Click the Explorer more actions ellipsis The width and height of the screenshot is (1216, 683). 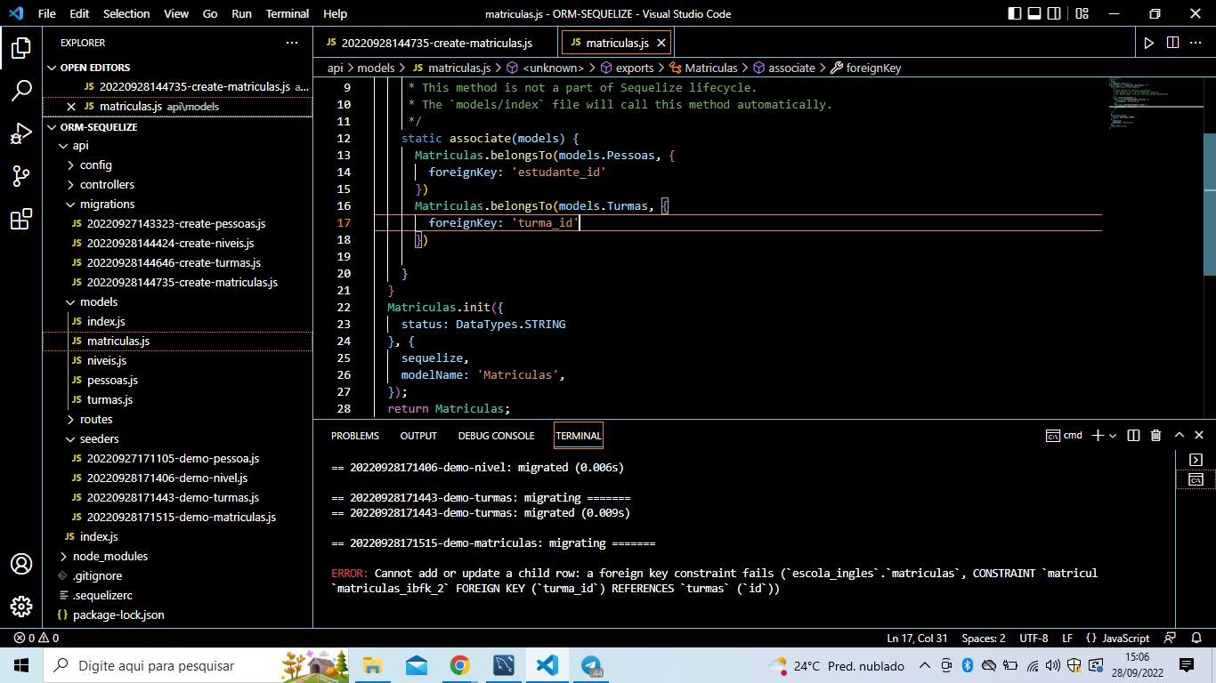coord(292,43)
